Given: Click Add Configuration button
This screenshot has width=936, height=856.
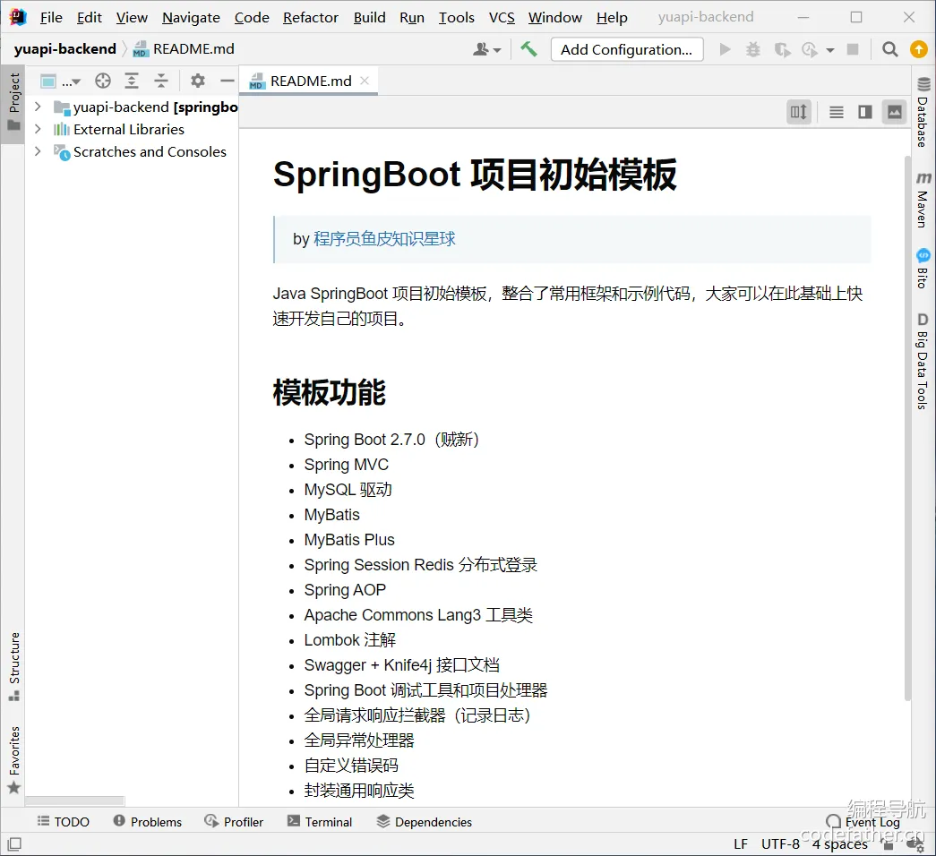Looking at the screenshot, I should [627, 49].
